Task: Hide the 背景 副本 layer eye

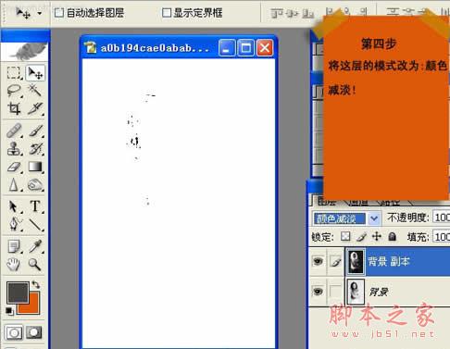Action: (318, 261)
